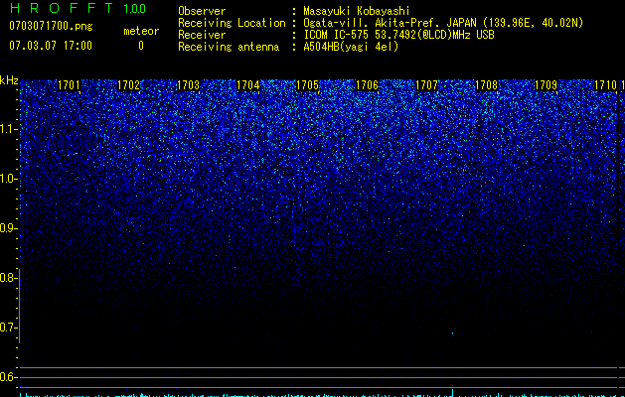Viewport: 625px width, 397px height.
Task: Click the kHz axis unit label
Action: pyautogui.click(x=9, y=80)
